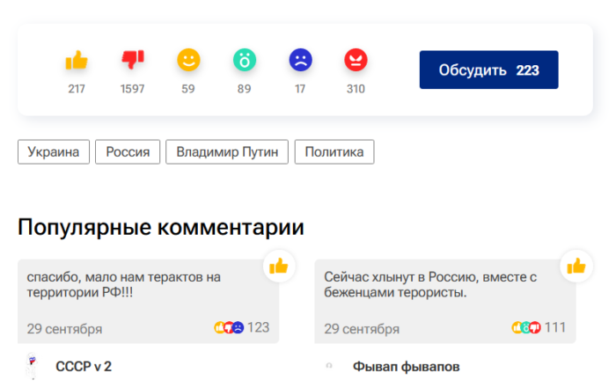Click the count 1597 under thumbs-down
This screenshot has width=616, height=388.
(x=132, y=89)
